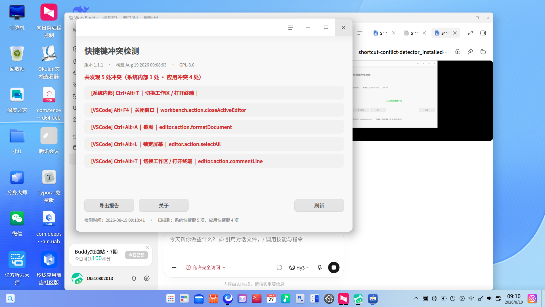Open the 帮助(H) menu in WorkBuddy
Viewport: 545px width, 307px height.
[151, 17]
